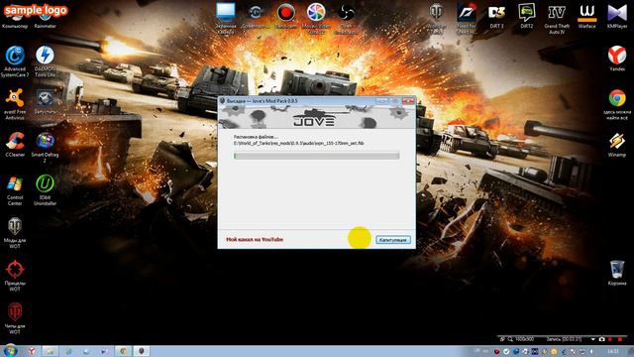634x357 pixels.
Task: Close the Jove's Mod Pack installer window
Action: tap(408, 101)
